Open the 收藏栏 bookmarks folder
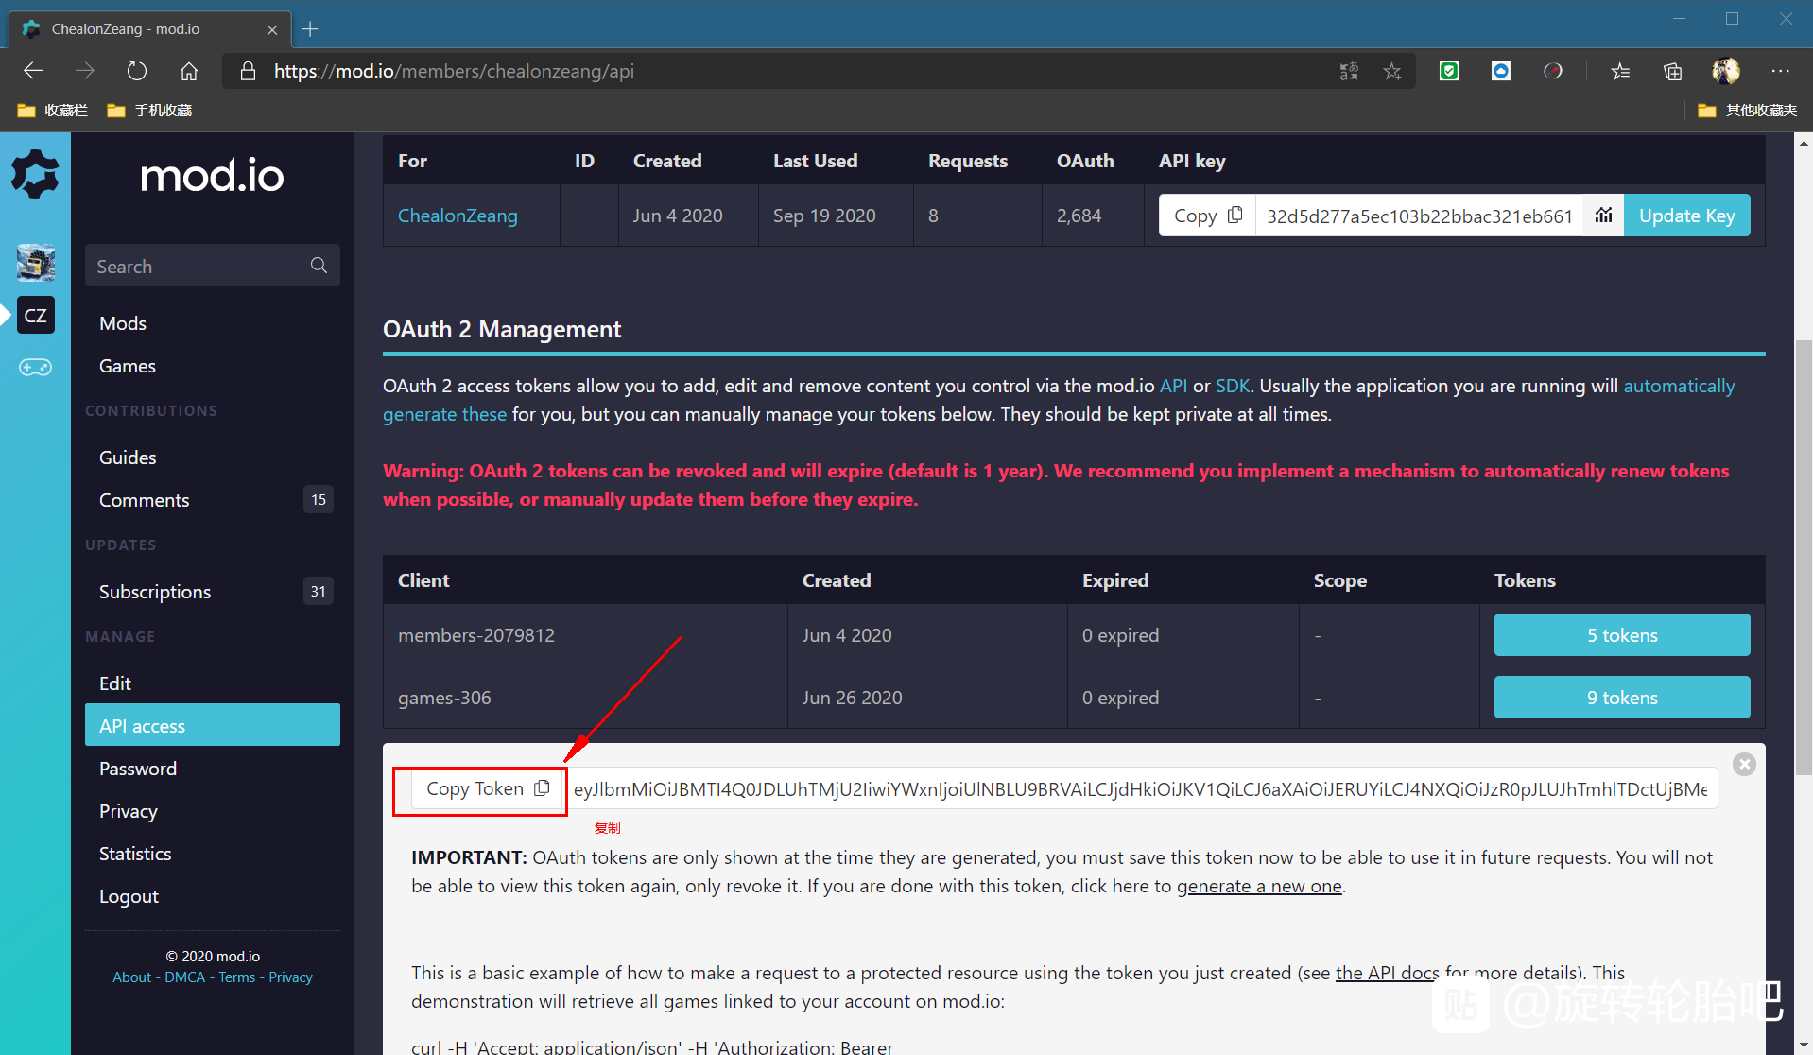This screenshot has height=1055, width=1813. click(53, 111)
